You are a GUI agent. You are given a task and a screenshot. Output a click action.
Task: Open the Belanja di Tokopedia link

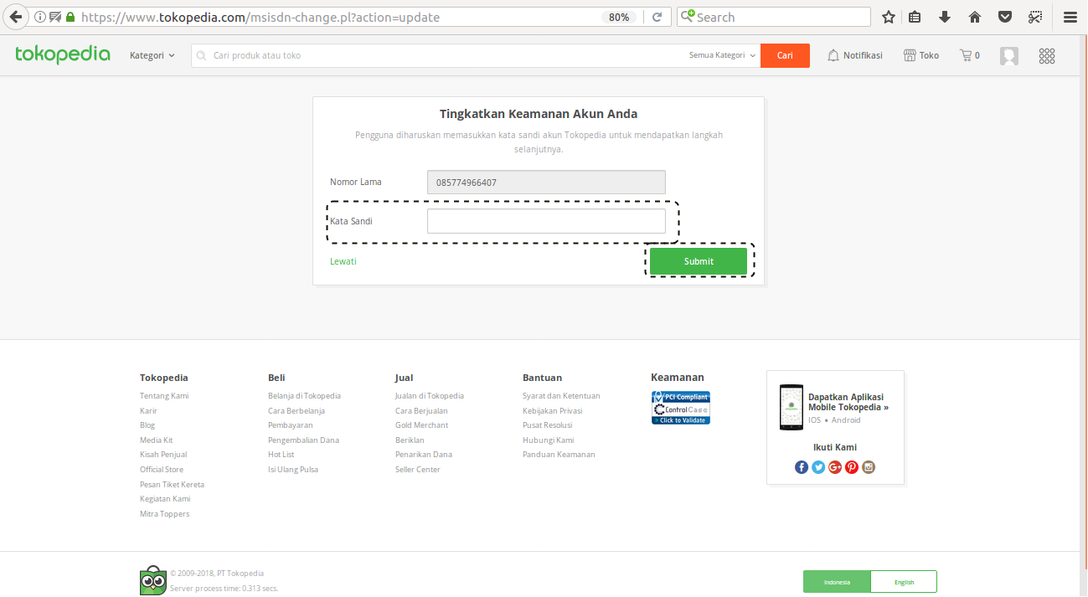[x=304, y=396]
